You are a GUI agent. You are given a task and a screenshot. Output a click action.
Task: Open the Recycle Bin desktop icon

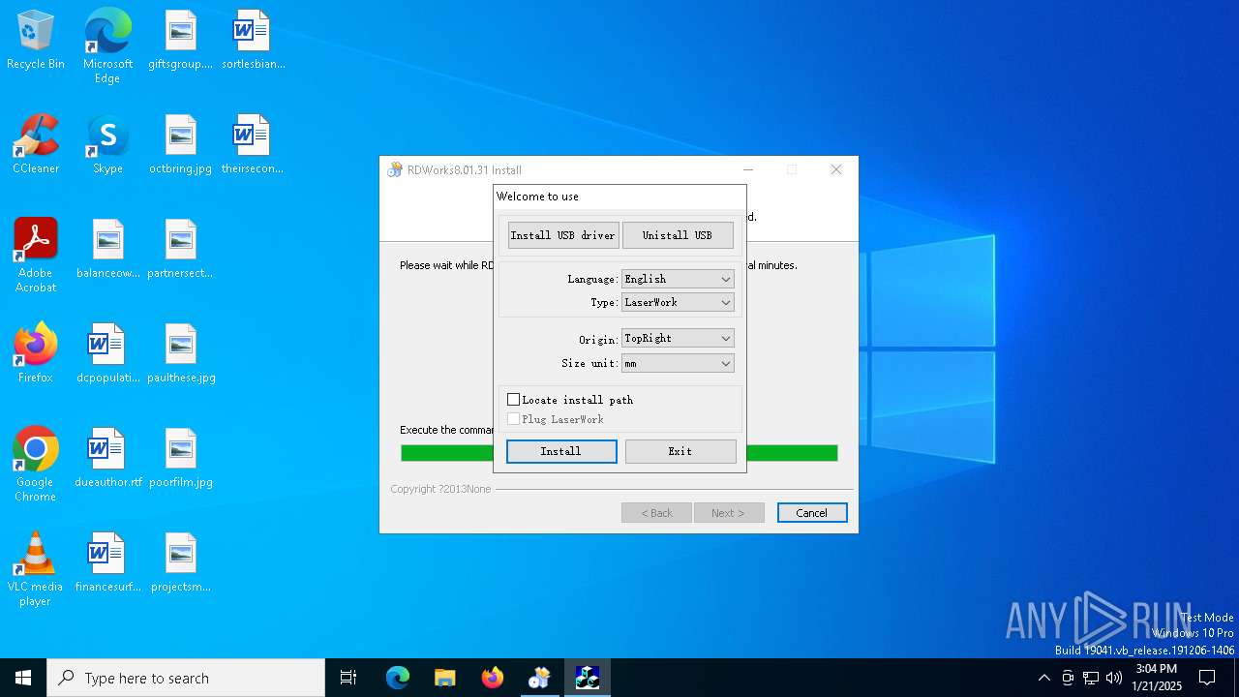pos(36,41)
